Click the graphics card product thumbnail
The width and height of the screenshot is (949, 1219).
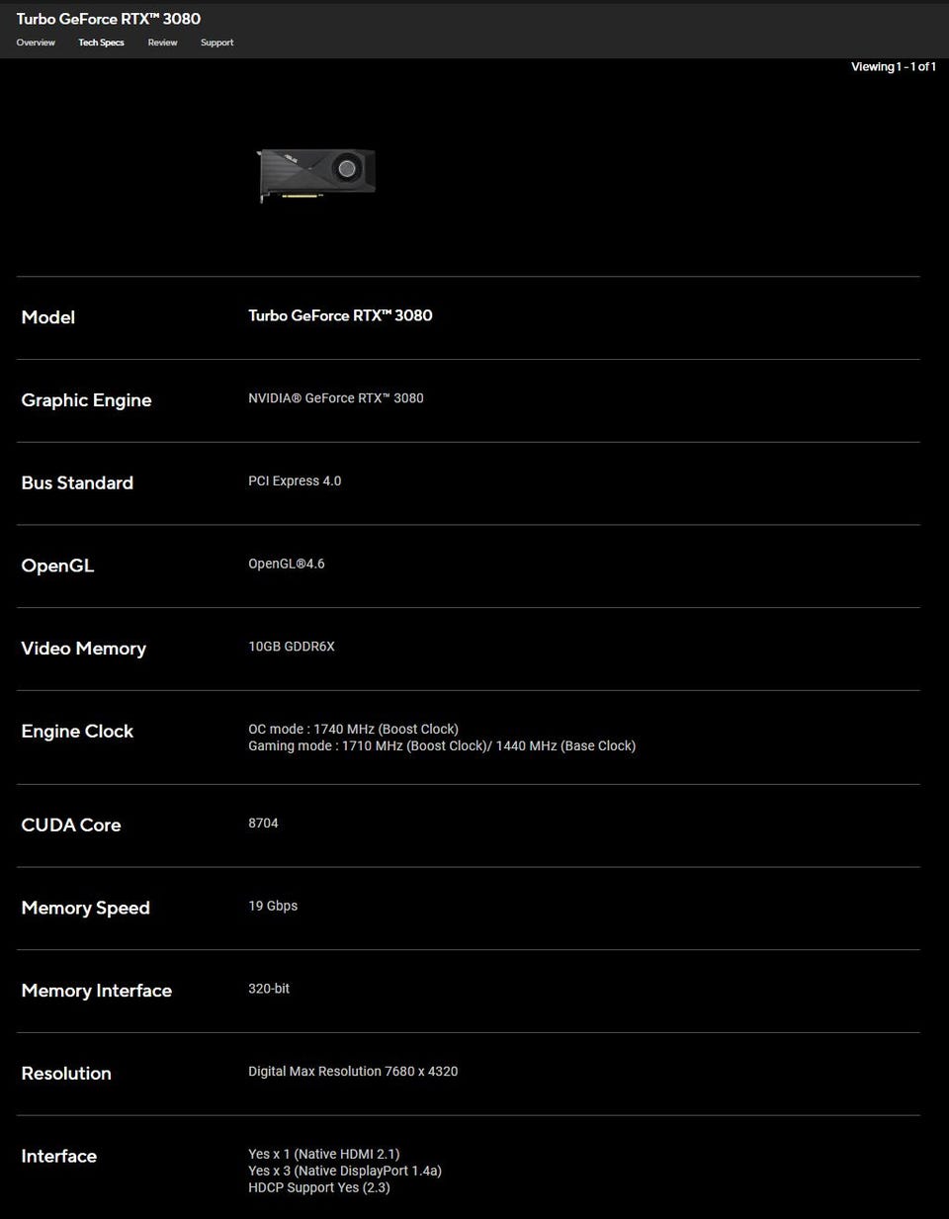(x=316, y=175)
